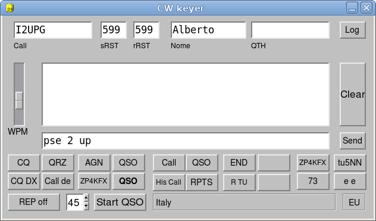Click the Italy country display field

point(244,202)
